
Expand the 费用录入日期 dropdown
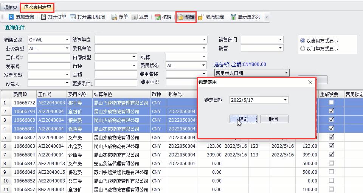(x=286, y=73)
